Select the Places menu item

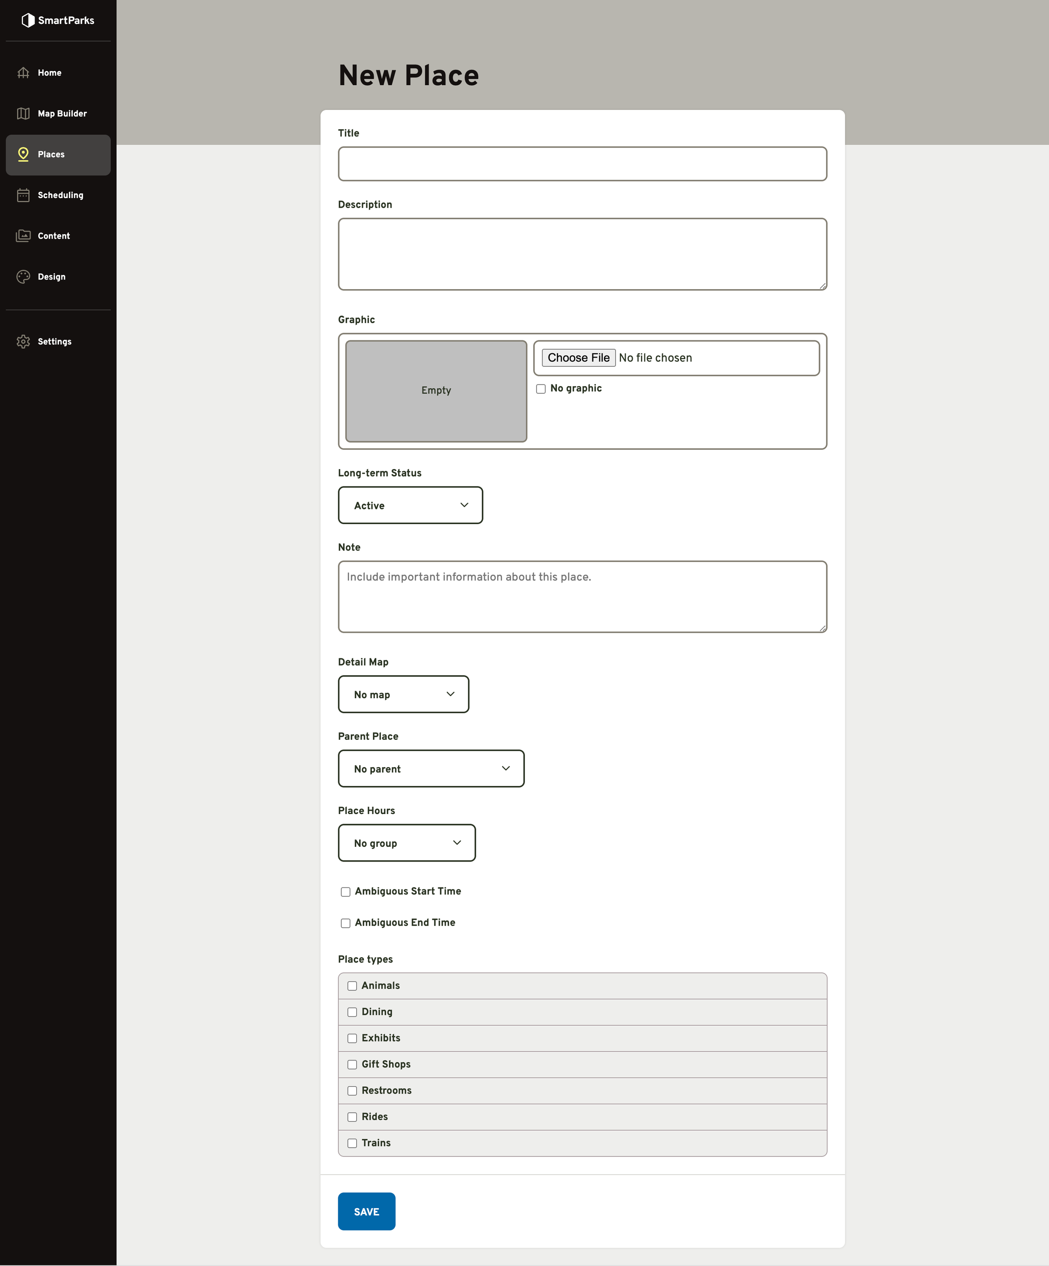pyautogui.click(x=58, y=155)
